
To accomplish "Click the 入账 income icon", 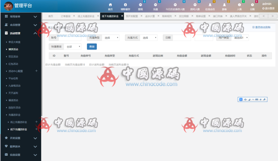I will 239,5.
